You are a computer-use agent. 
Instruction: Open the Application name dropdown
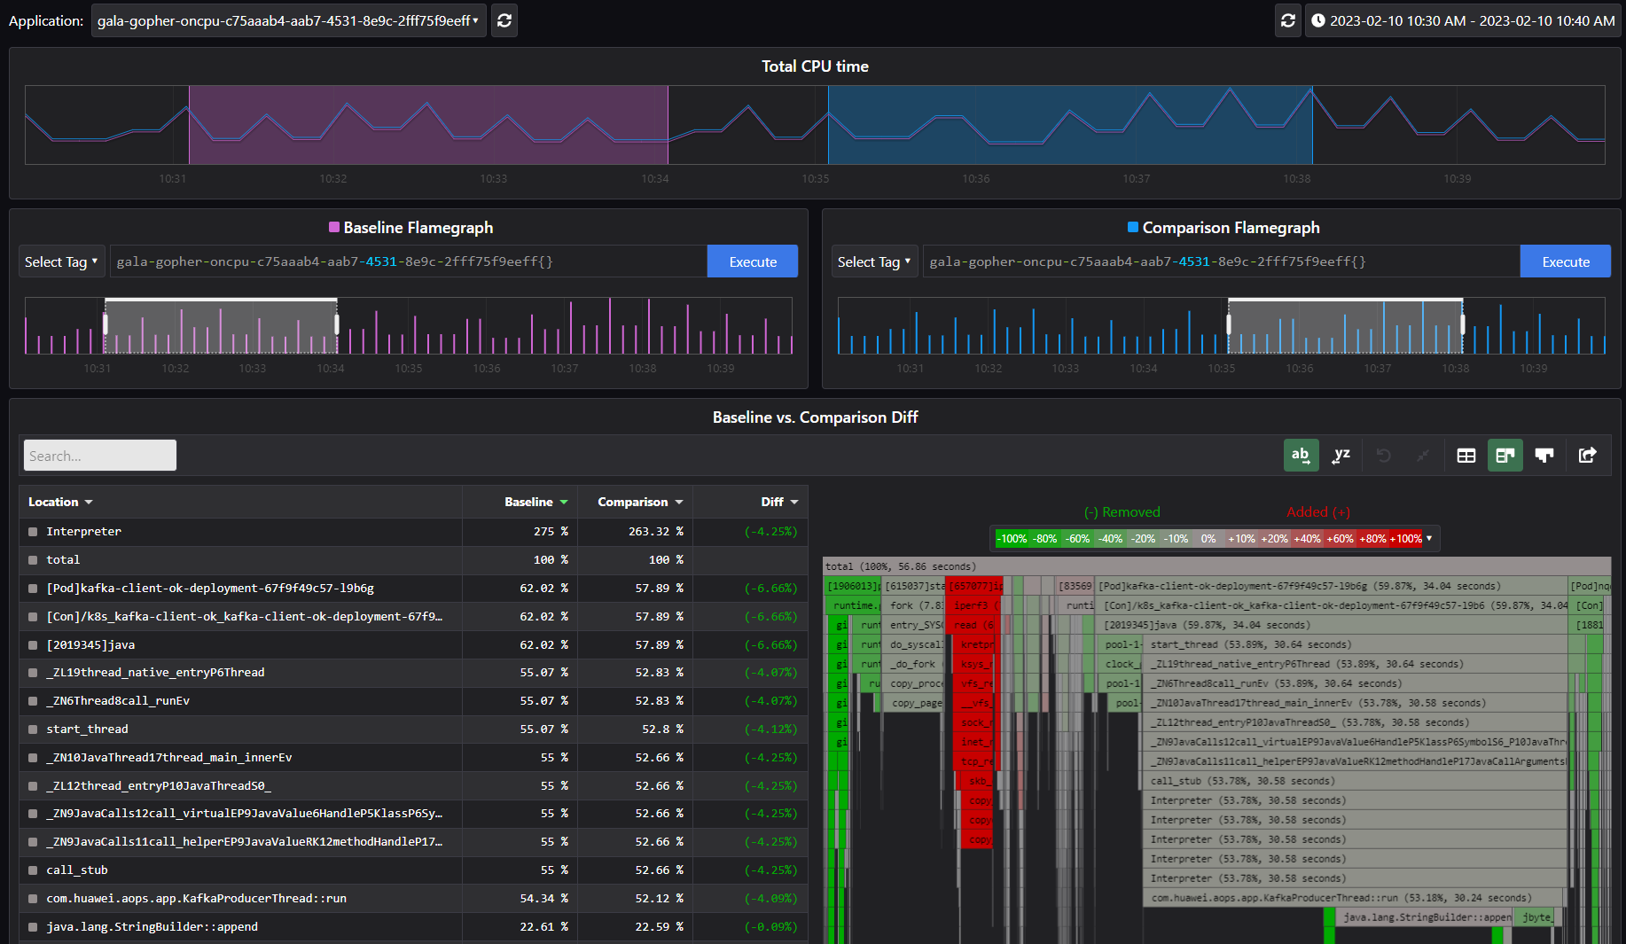[x=288, y=20]
